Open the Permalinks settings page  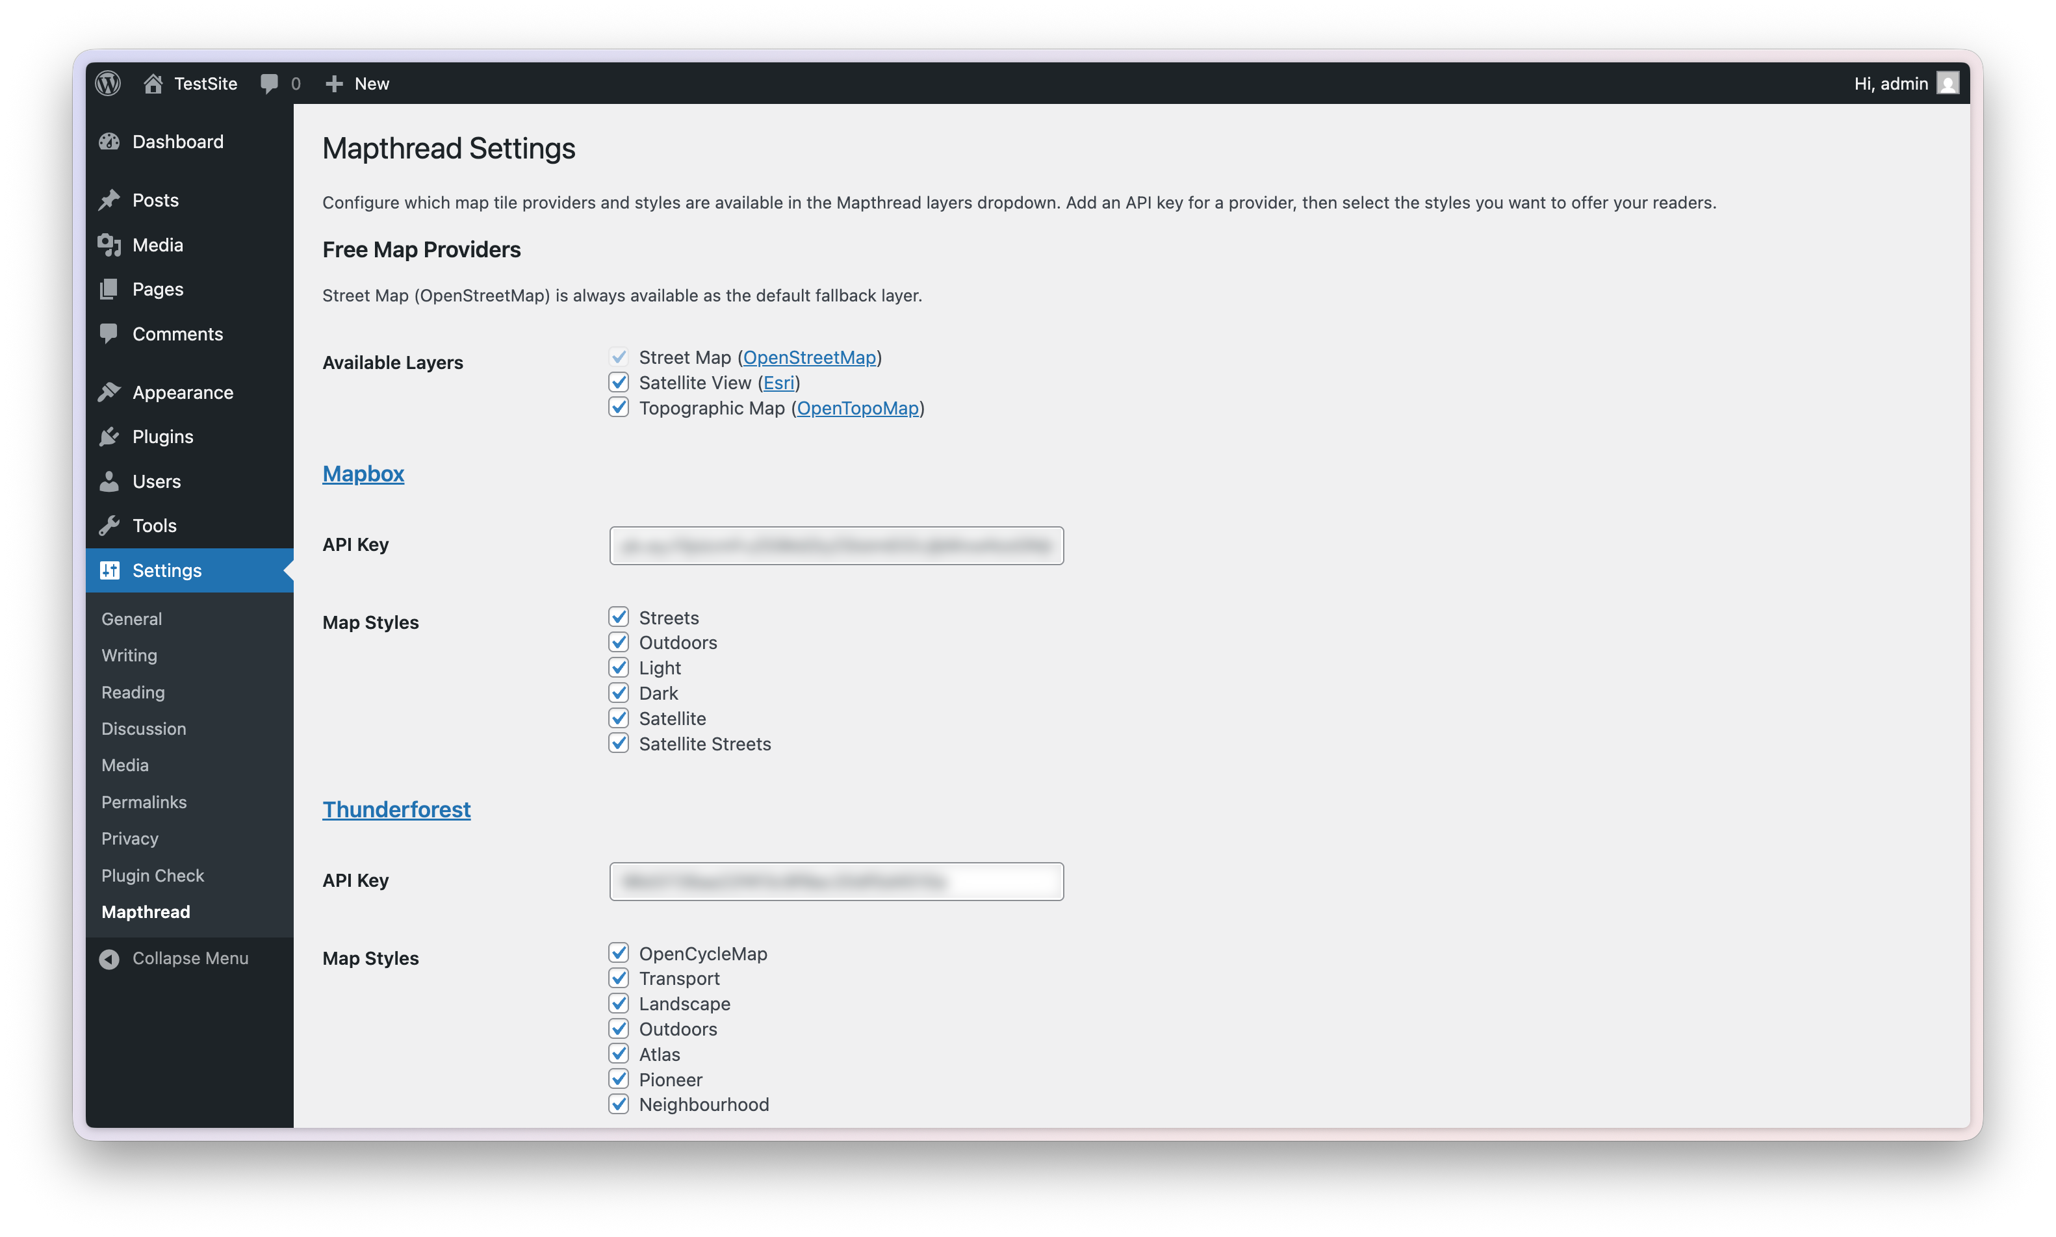(x=144, y=802)
